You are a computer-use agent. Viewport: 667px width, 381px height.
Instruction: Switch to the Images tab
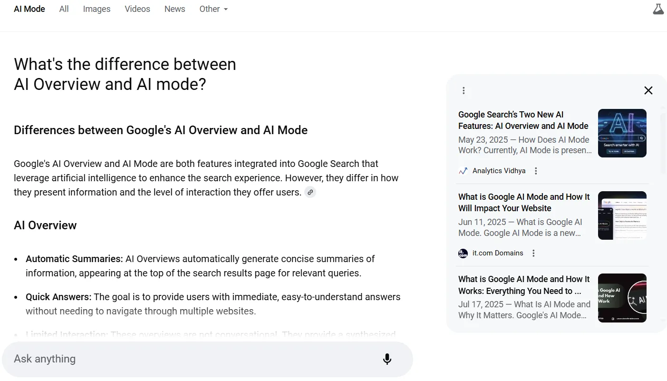pyautogui.click(x=97, y=9)
